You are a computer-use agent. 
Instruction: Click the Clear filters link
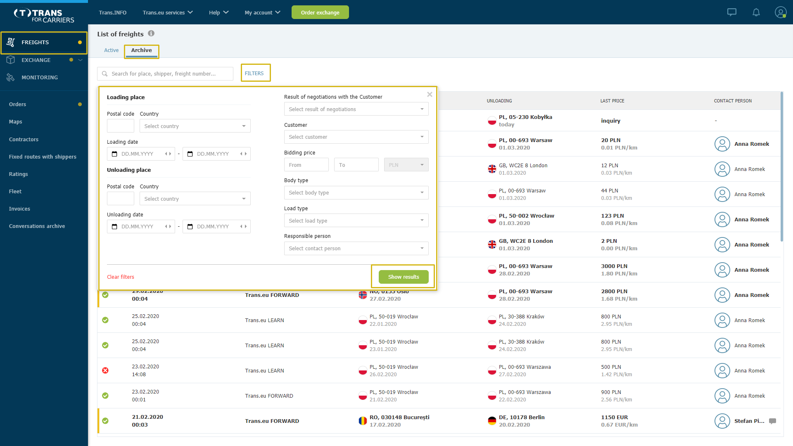pos(121,277)
